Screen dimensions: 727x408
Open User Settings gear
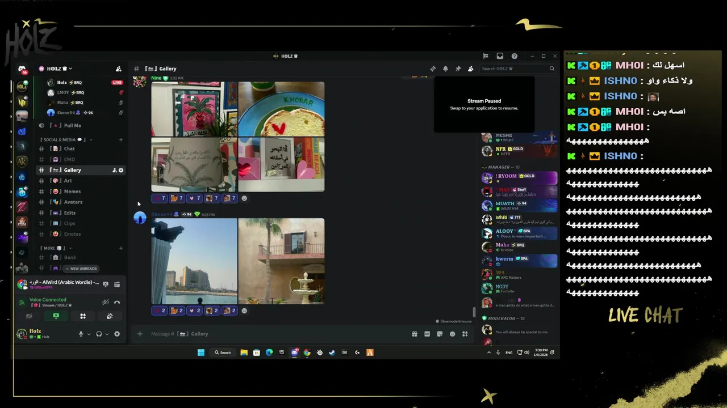point(117,334)
